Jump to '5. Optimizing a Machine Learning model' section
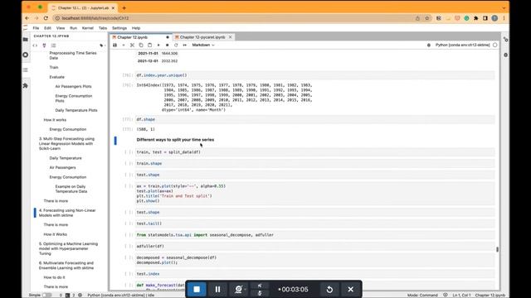Viewport: 531px width, 298px height. [x=68, y=248]
